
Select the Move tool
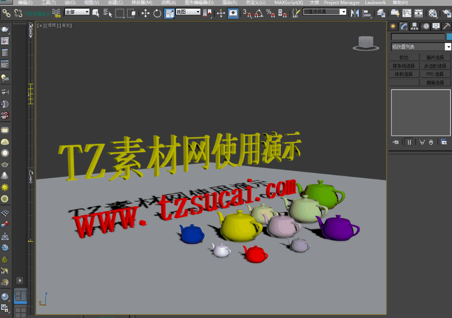tap(146, 13)
